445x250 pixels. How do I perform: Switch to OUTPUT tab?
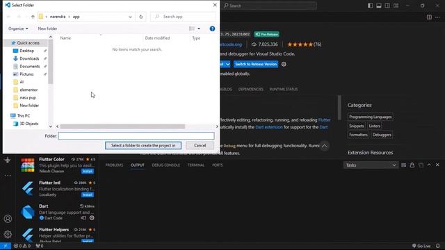[138, 165]
